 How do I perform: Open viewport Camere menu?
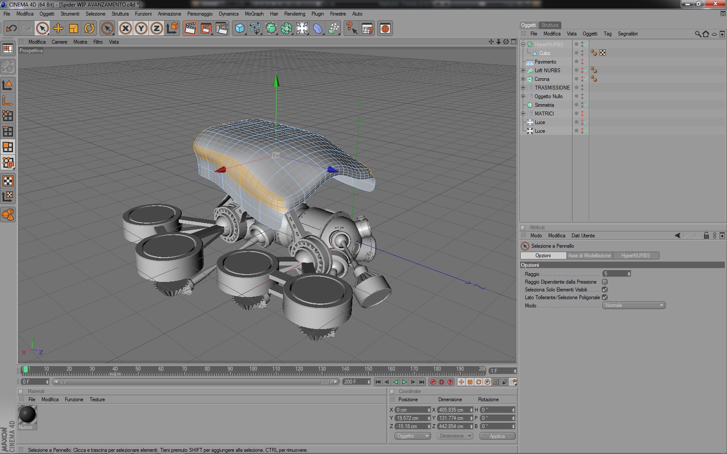point(59,42)
